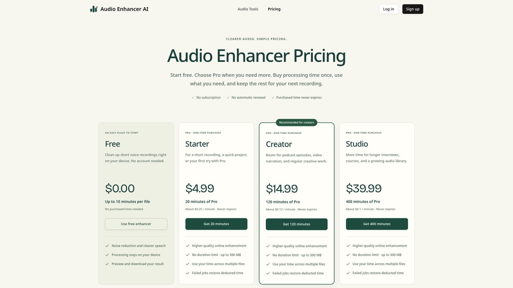Screen dimensions: 513x288
Task: Click "Use your time across multiple files" in Creator card
Action: [x=299, y=264]
